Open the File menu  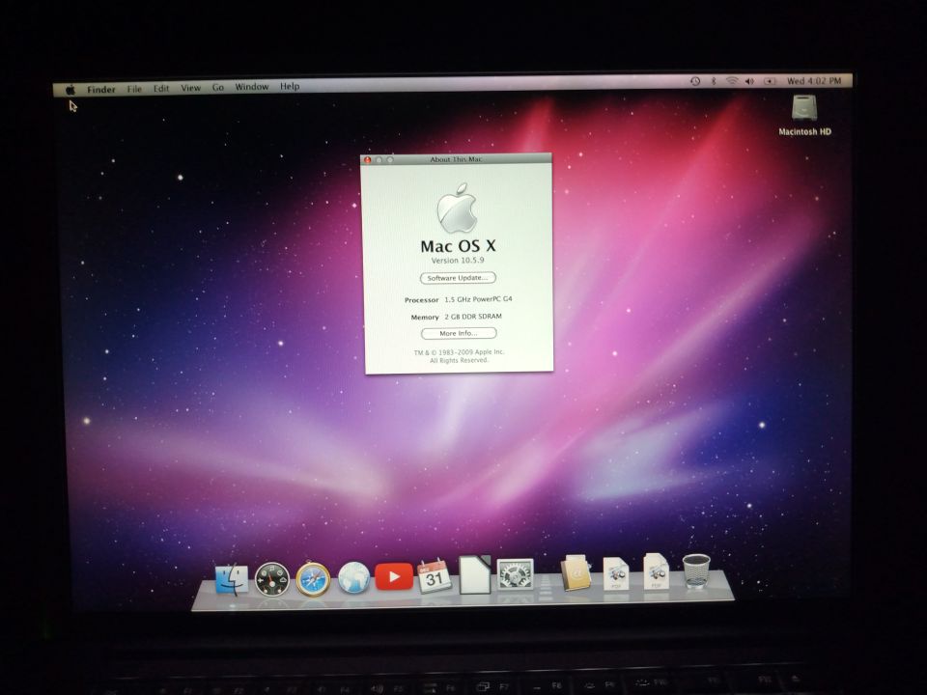point(134,89)
